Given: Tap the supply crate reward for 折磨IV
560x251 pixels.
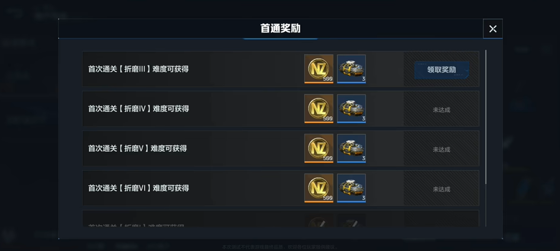Looking at the screenshot, I should (x=352, y=109).
